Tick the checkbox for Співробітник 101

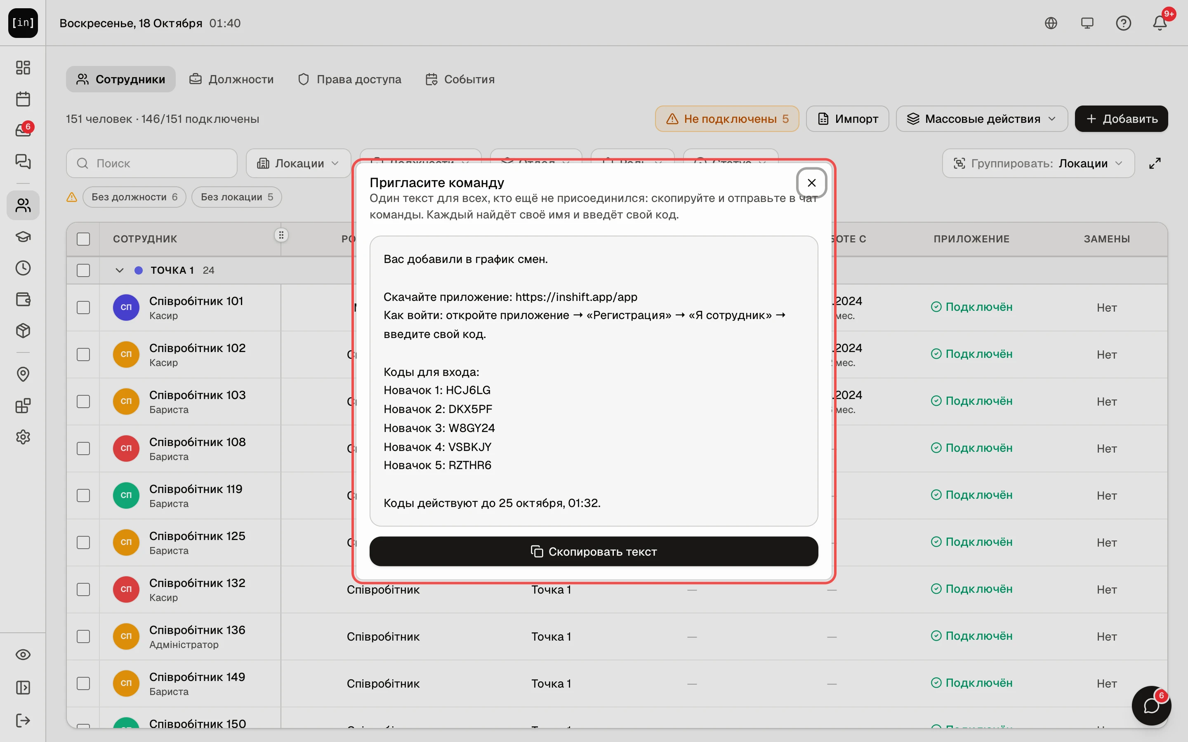(83, 308)
